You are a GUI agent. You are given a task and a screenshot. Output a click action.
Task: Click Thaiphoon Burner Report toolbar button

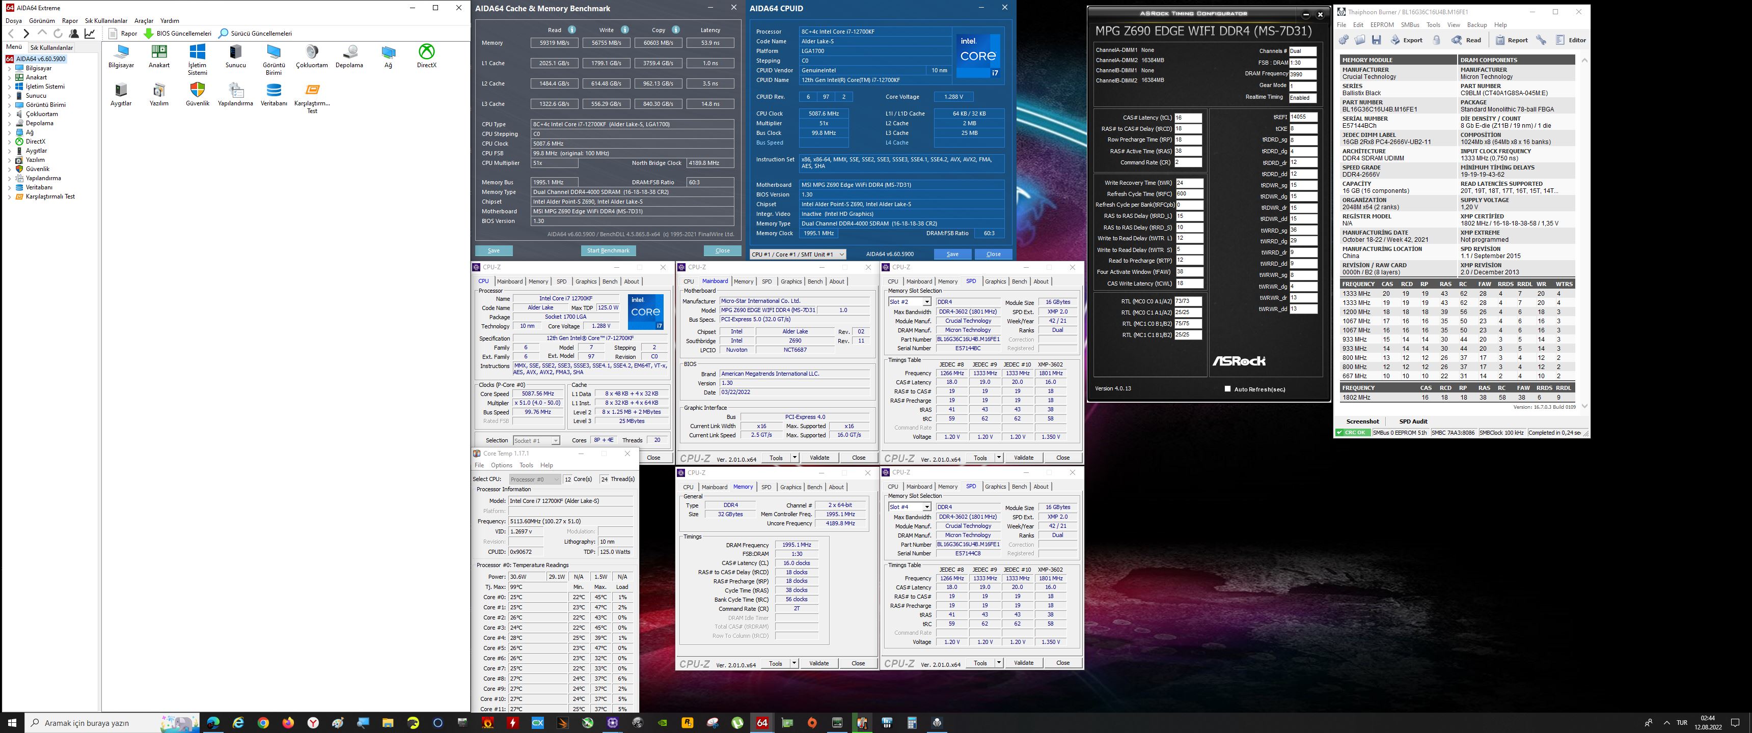[1511, 40]
